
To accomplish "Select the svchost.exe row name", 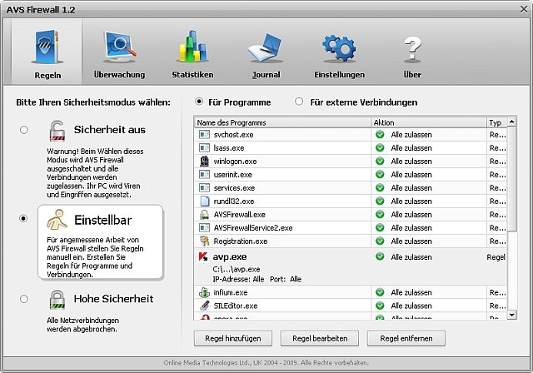I will [x=233, y=135].
